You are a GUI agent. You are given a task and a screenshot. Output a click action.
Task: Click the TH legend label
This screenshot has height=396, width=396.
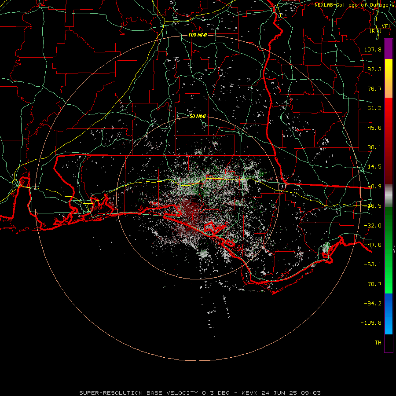pyautogui.click(x=378, y=343)
